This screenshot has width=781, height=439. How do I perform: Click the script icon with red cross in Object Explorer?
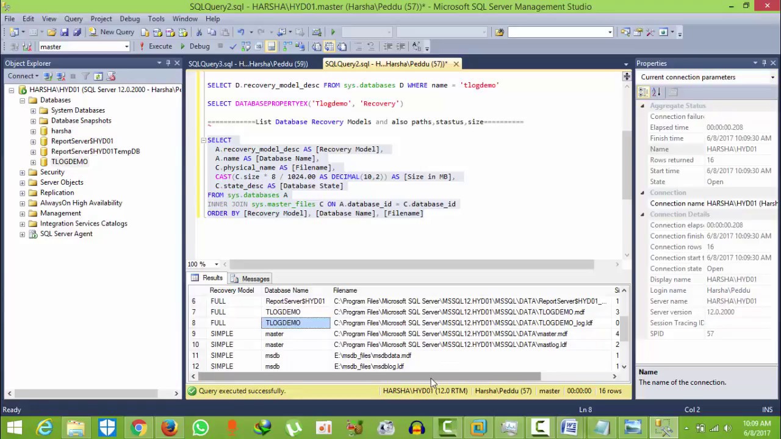[x=111, y=76]
